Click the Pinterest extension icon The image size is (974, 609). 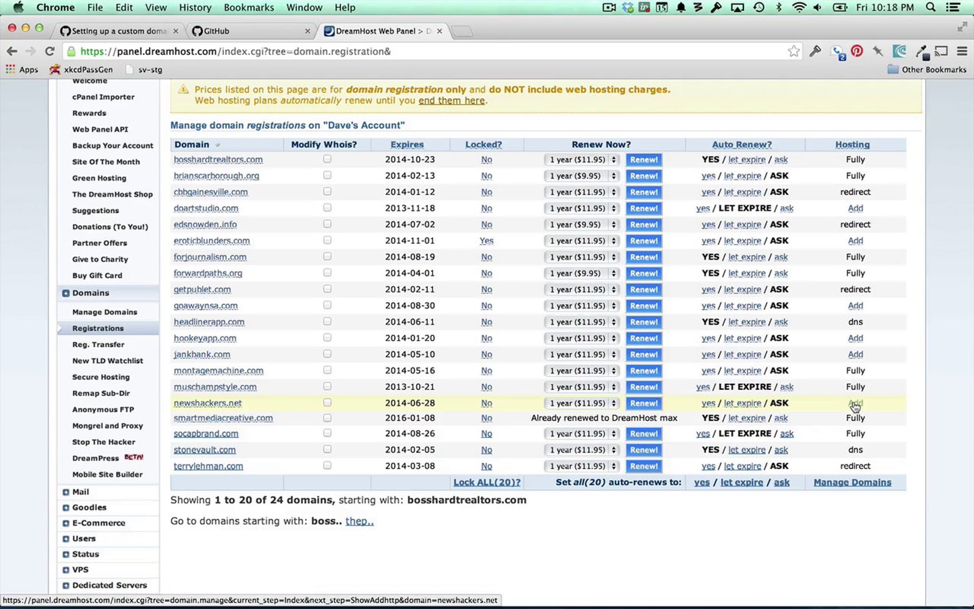pyautogui.click(x=857, y=51)
